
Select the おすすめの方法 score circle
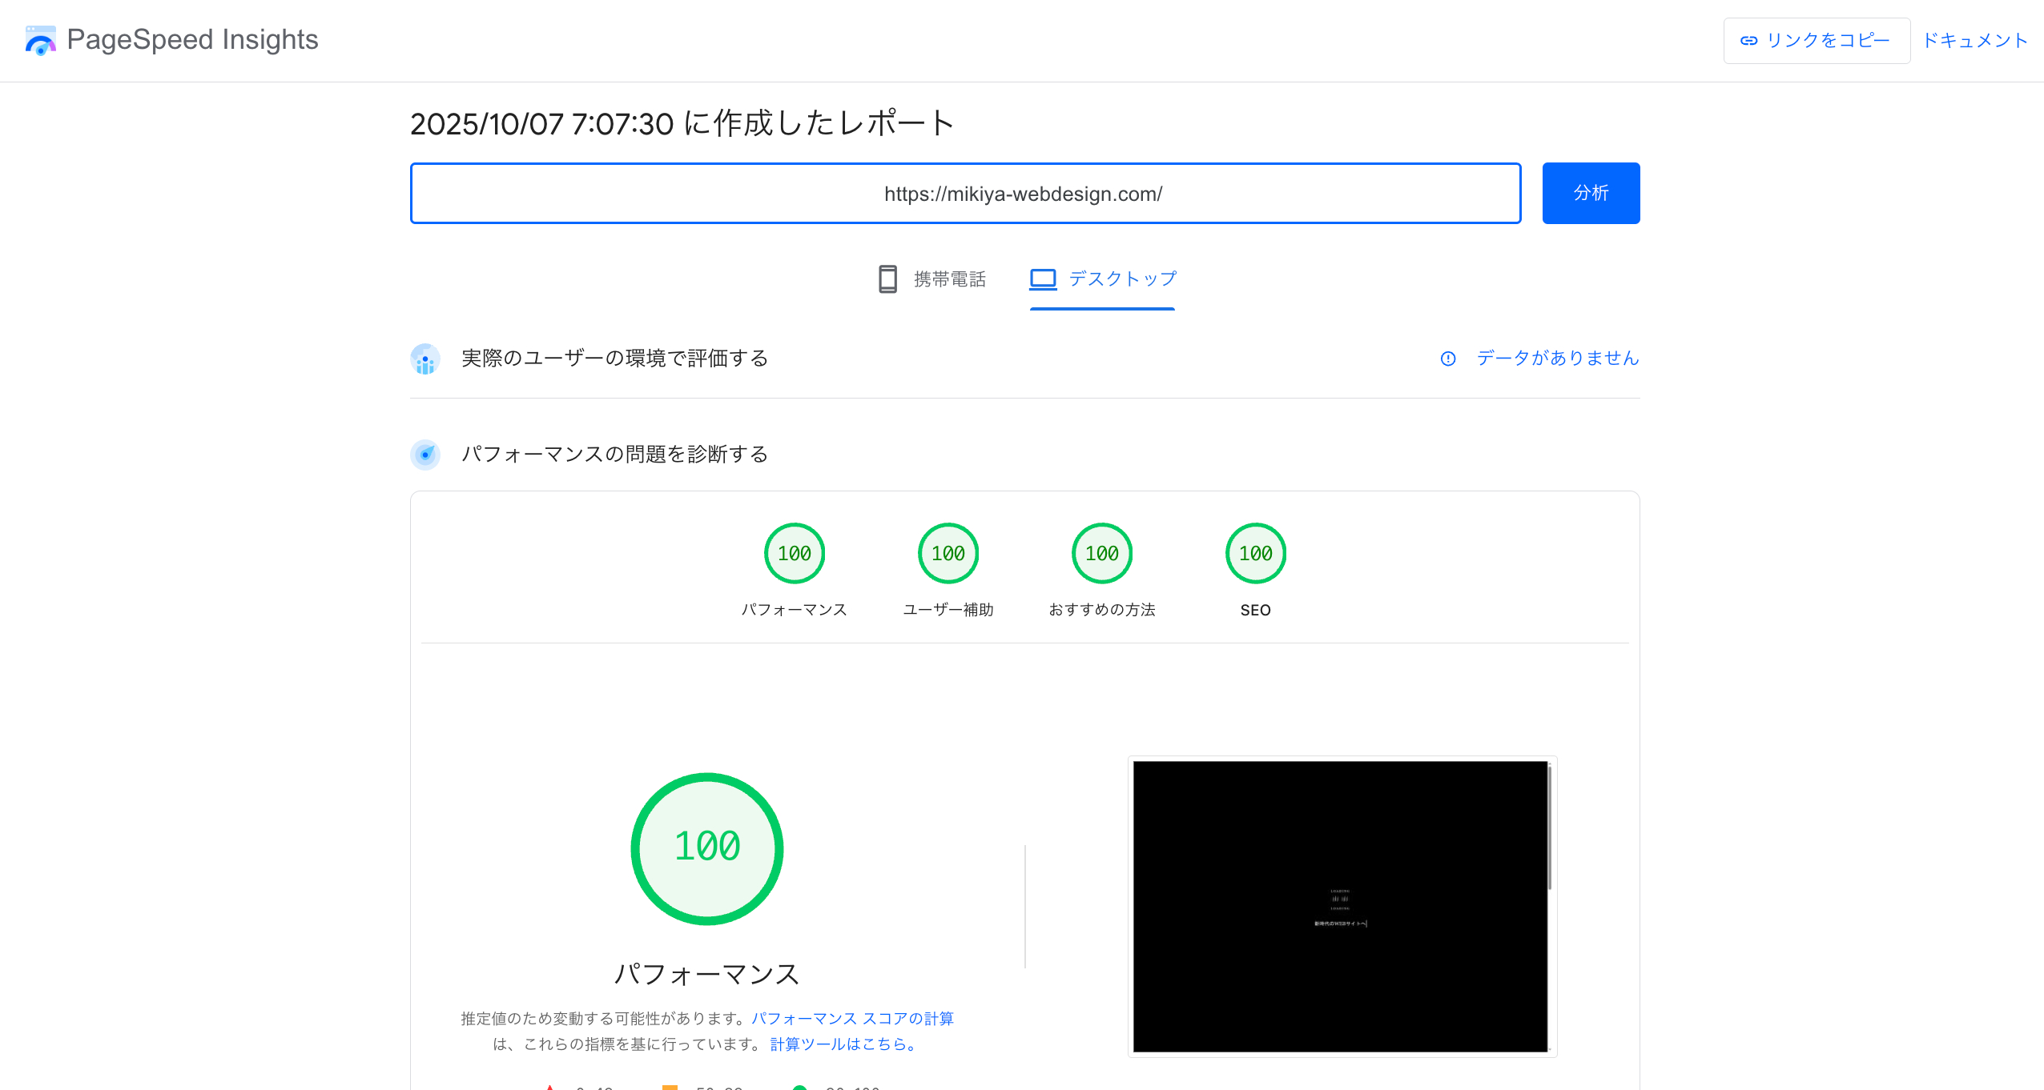point(1102,553)
